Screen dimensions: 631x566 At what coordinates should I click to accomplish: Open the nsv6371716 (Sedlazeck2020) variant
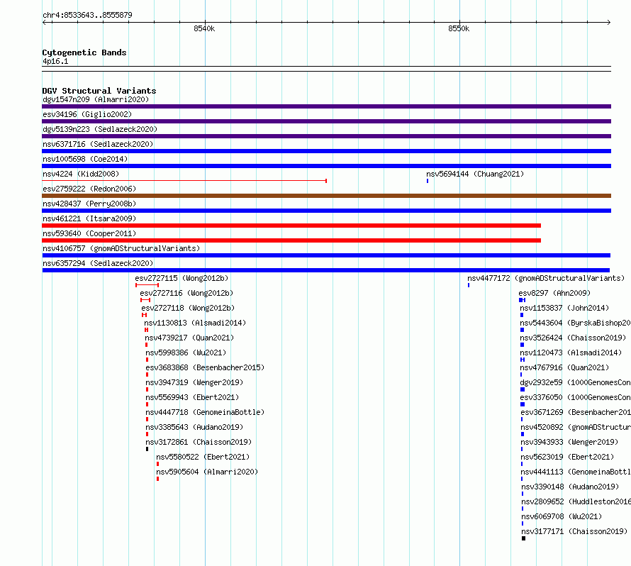point(98,144)
